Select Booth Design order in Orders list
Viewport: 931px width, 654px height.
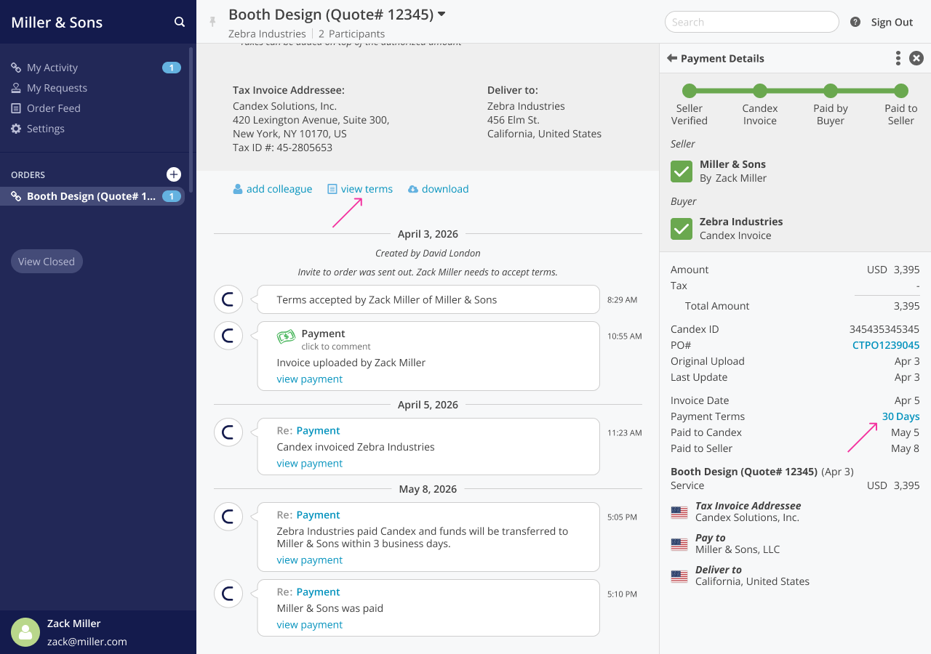point(92,196)
